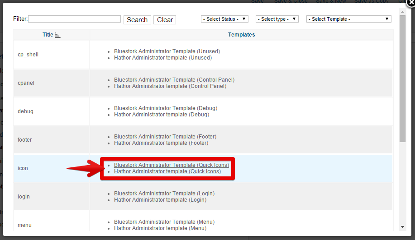This screenshot has height=240, width=415.
Task: Click Bluestork Administrator Template (Login)
Action: 164,194
